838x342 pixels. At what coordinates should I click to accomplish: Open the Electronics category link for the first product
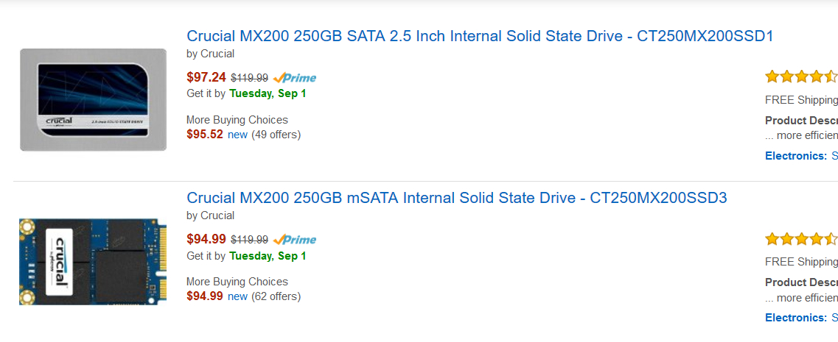click(796, 157)
